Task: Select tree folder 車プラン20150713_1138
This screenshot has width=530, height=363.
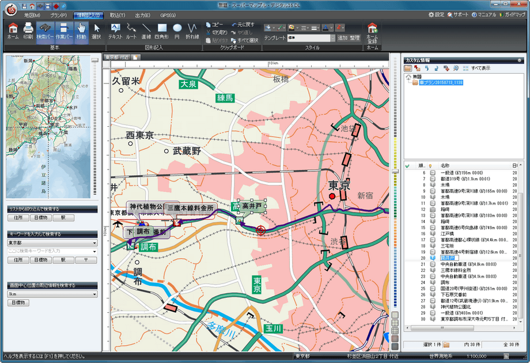Action: [441, 82]
